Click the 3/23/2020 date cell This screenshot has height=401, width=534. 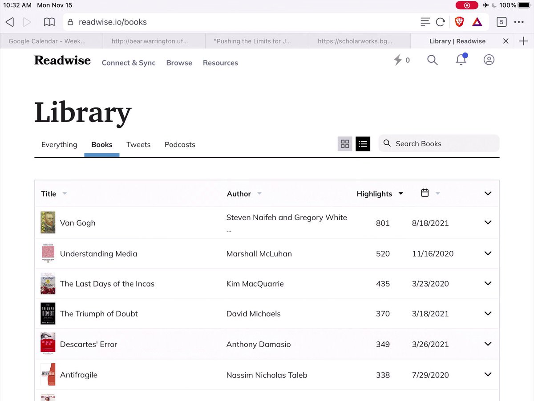pos(430,284)
